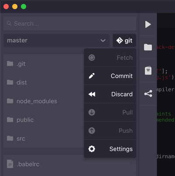This screenshot has height=176, width=175.
Task: Open the folder files panel icon
Action: [x=148, y=47]
